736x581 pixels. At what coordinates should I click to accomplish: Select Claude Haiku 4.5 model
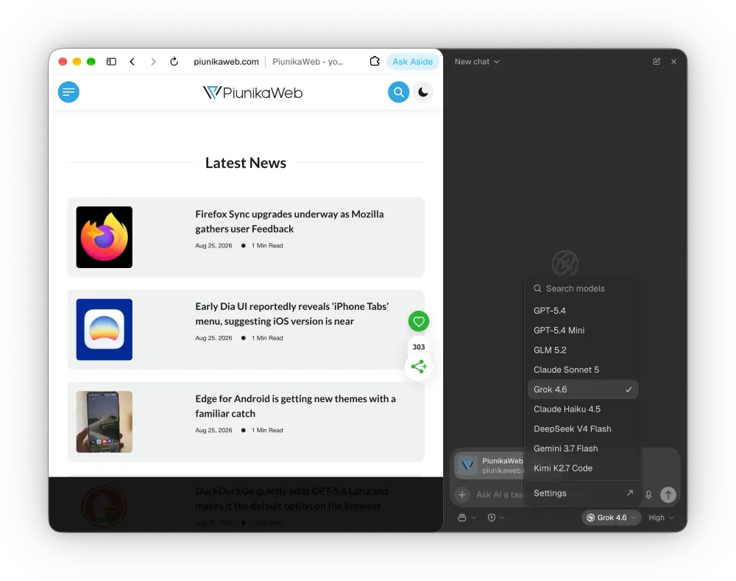(582, 409)
